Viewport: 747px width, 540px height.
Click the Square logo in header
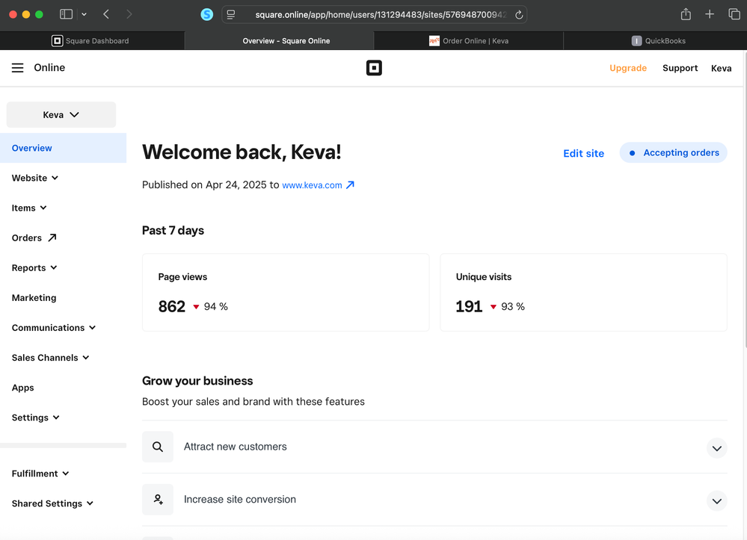tap(374, 68)
